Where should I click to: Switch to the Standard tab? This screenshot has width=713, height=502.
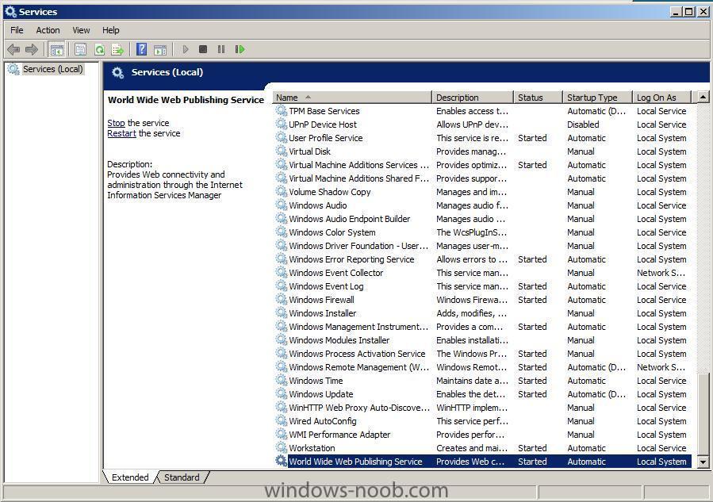[182, 477]
